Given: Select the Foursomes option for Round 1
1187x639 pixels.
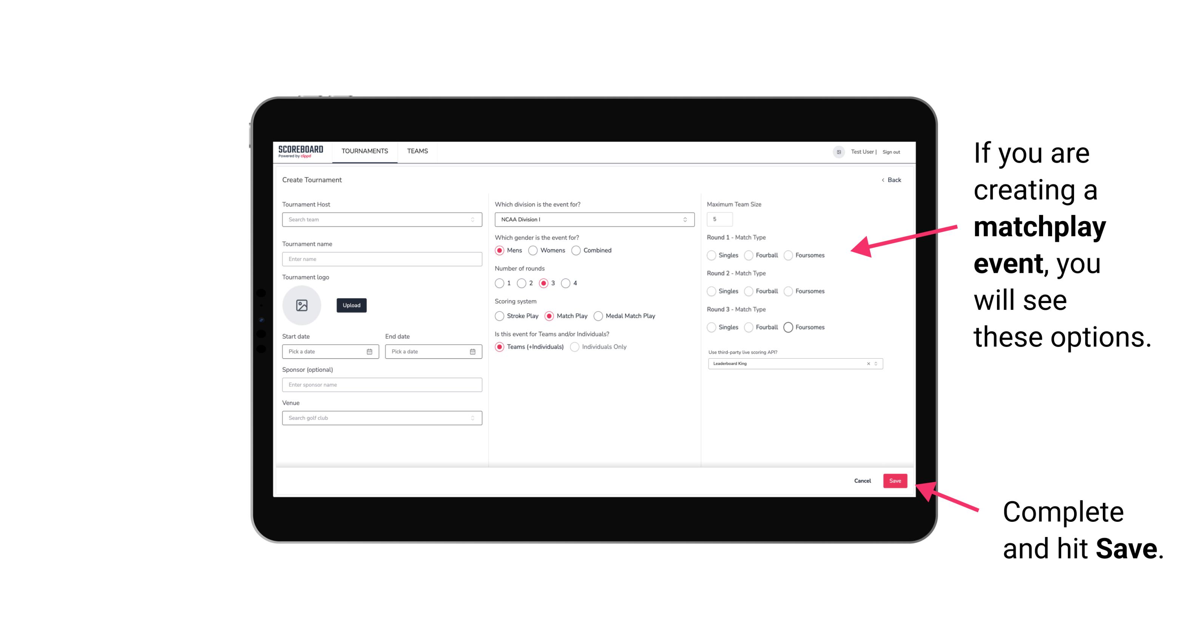Looking at the screenshot, I should [789, 255].
